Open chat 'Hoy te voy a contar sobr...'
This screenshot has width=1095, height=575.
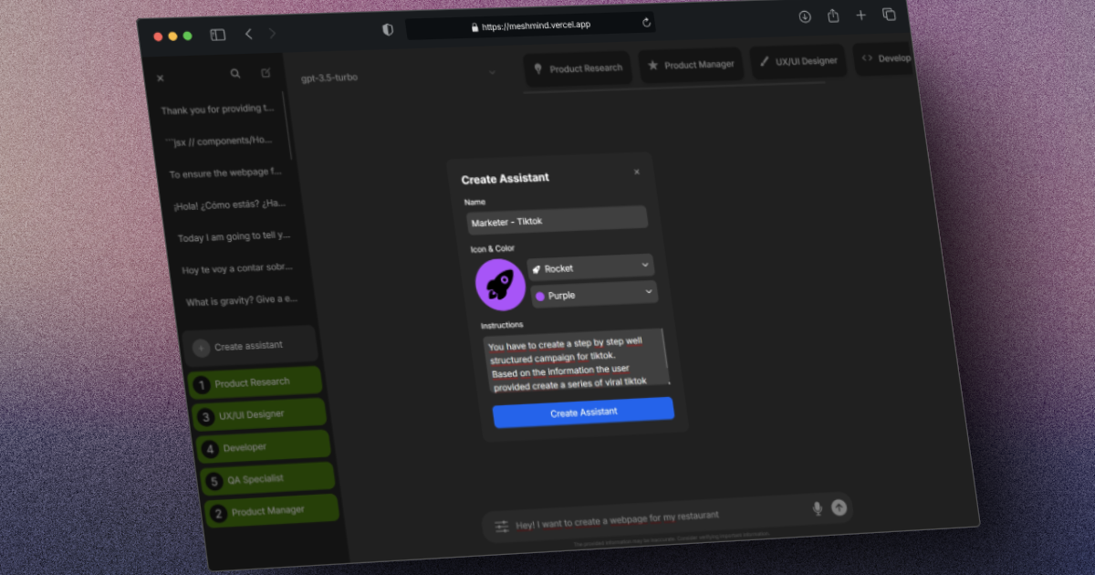tap(238, 269)
